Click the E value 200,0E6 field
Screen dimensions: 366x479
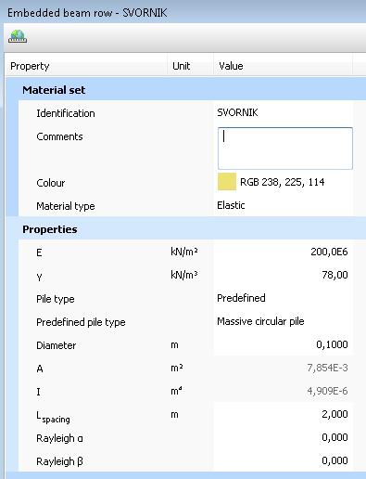283,252
